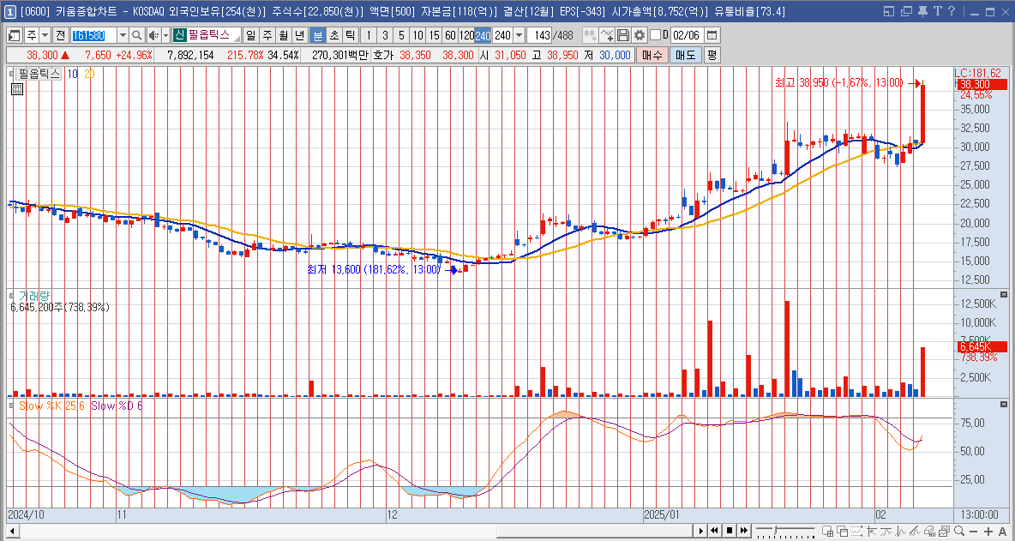
Task: Select 일 (daily) chart period
Action: [250, 35]
